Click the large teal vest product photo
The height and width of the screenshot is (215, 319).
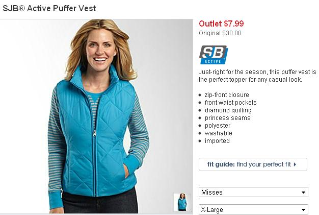(96, 116)
